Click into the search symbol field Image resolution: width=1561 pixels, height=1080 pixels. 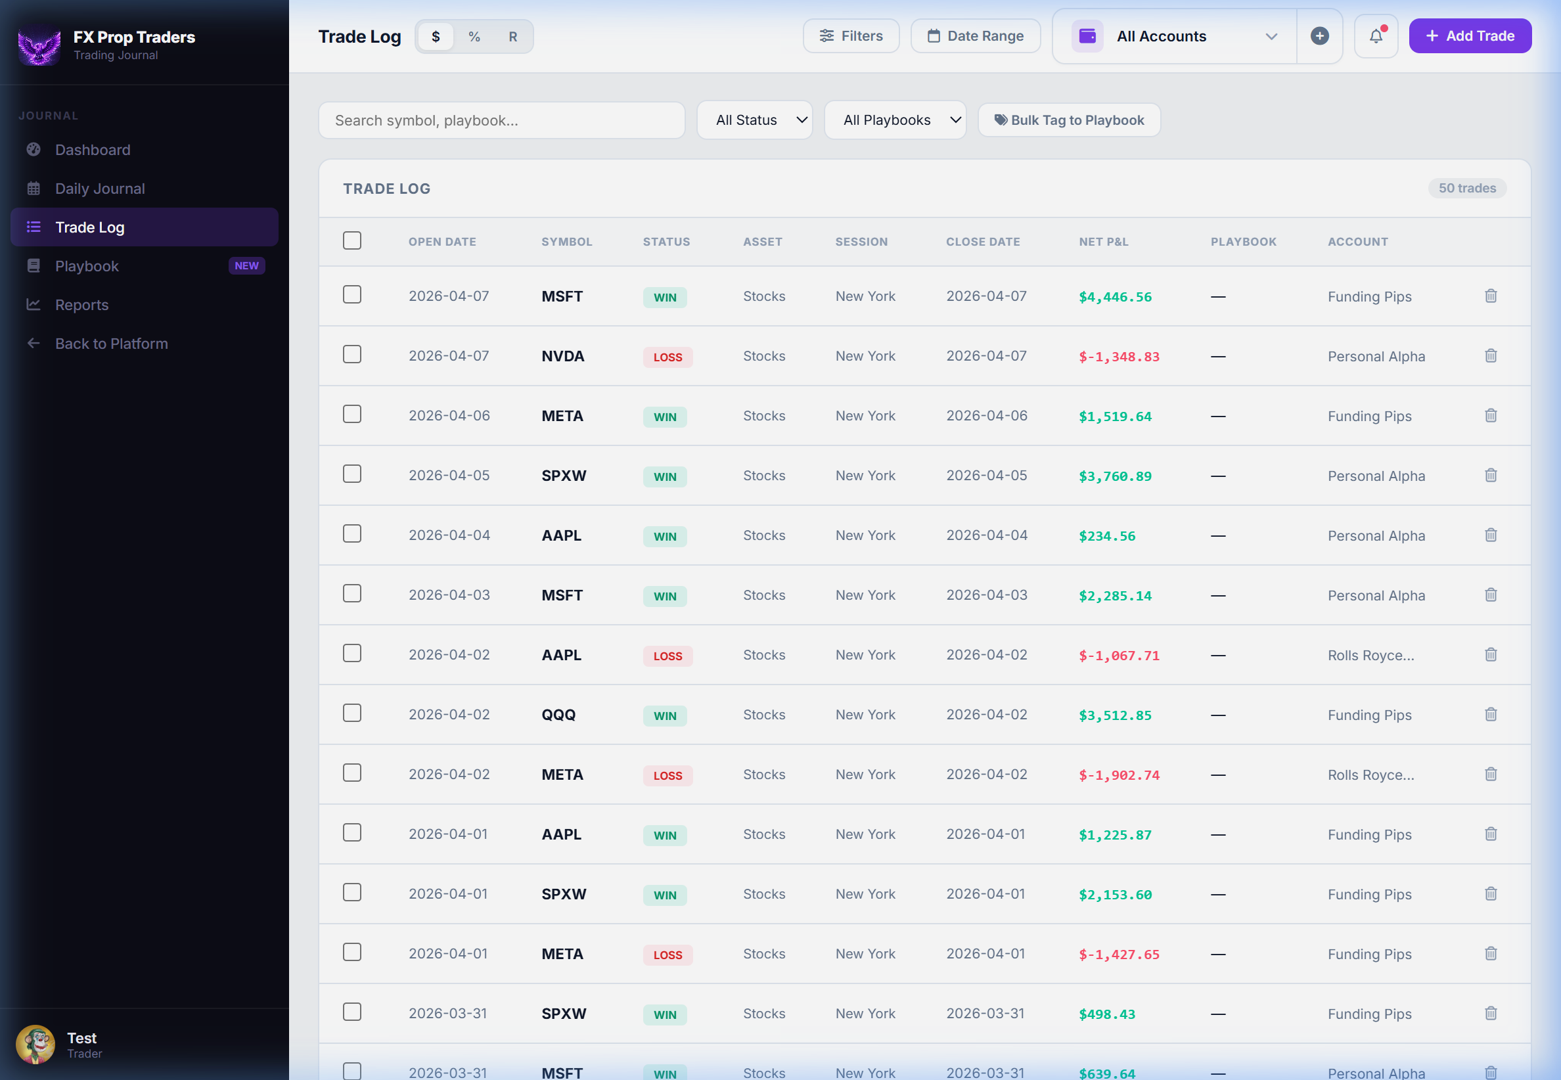point(501,120)
